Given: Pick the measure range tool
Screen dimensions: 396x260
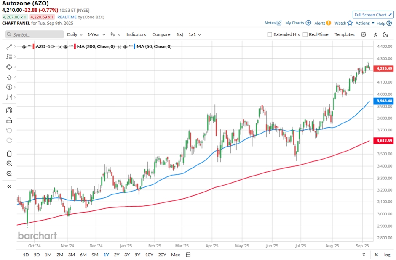Looking at the screenshot, I should click(9, 97).
